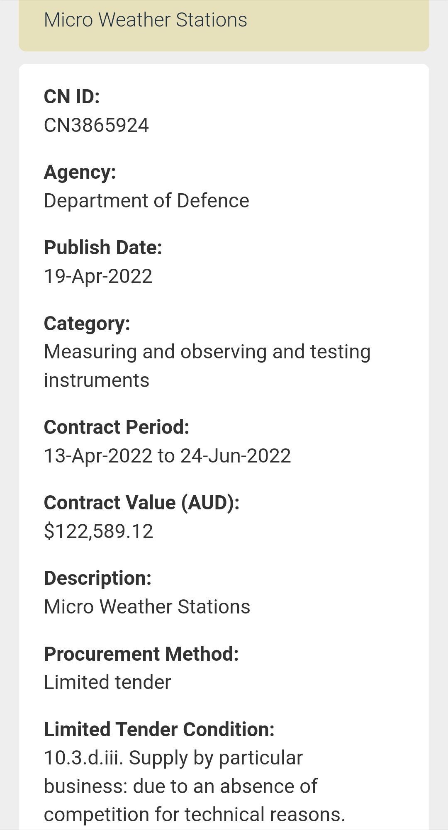Click the CN ID field label
Image resolution: width=448 pixels, height=830 pixels.
pos(72,97)
